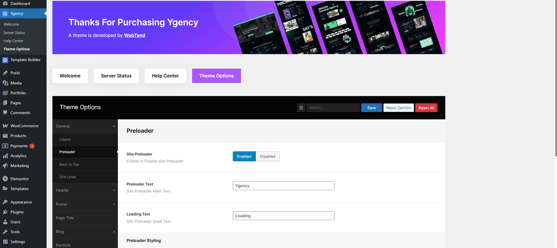Image resolution: width=557 pixels, height=248 pixels.
Task: Open the Help Center tab
Action: 165,76
